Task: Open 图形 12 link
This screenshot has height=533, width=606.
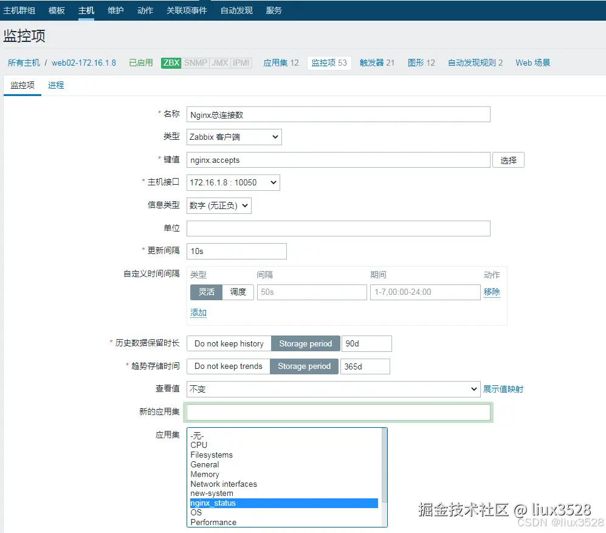Action: point(421,63)
